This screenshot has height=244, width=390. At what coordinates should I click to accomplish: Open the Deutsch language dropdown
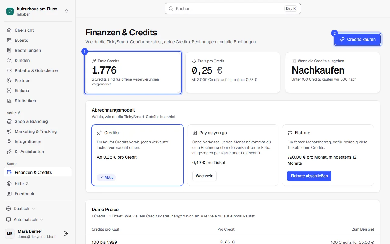click(x=21, y=209)
